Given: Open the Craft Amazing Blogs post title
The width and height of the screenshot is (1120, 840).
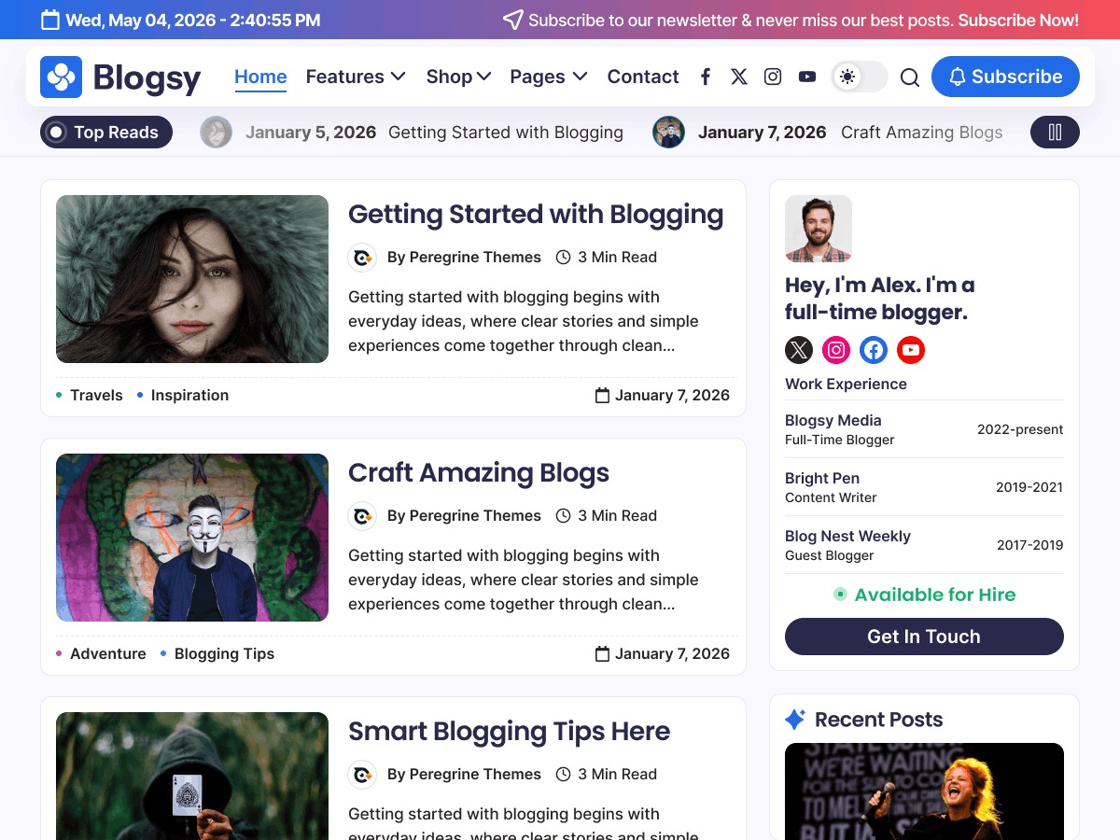Looking at the screenshot, I should pos(479,472).
